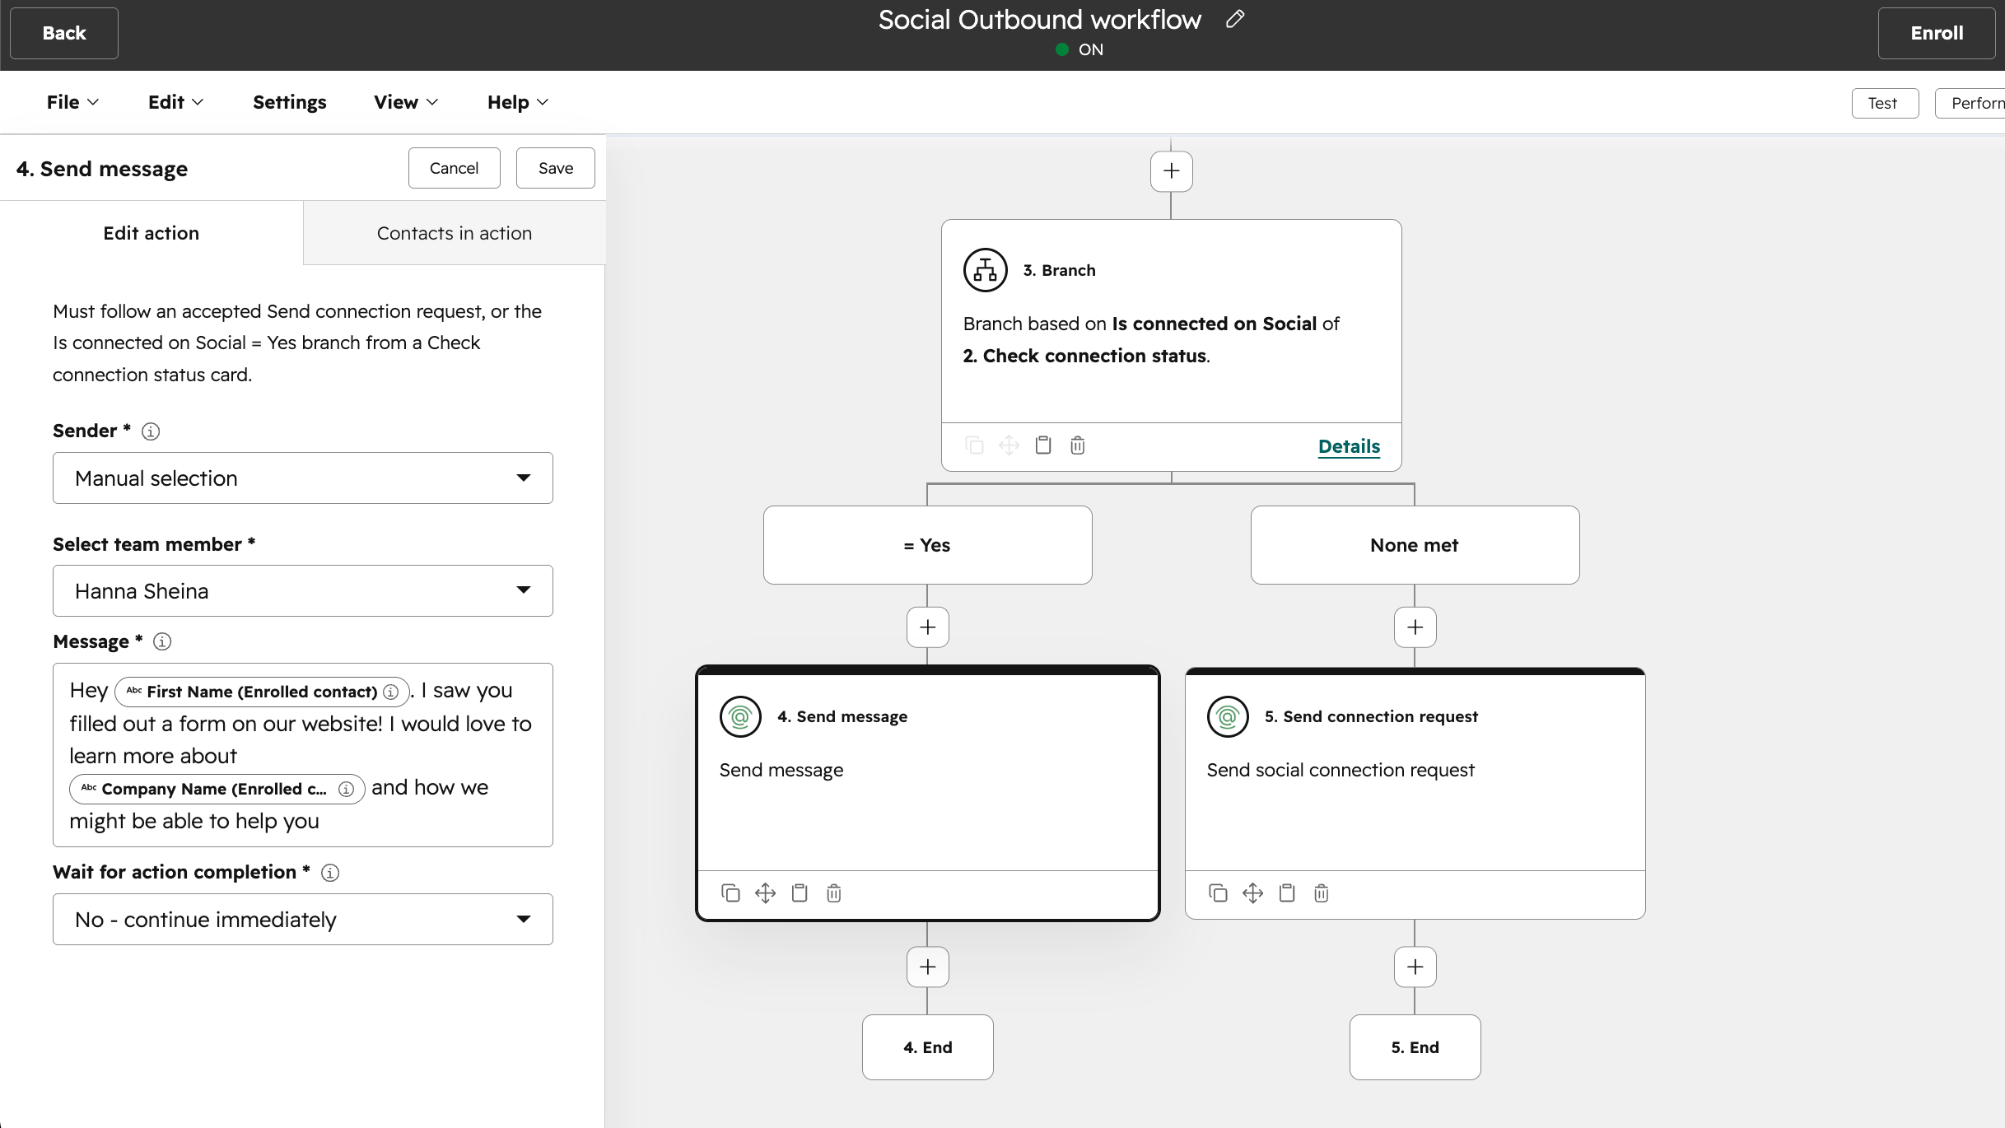Open the Details link on Branch card
The image size is (2005, 1128).
coord(1349,446)
